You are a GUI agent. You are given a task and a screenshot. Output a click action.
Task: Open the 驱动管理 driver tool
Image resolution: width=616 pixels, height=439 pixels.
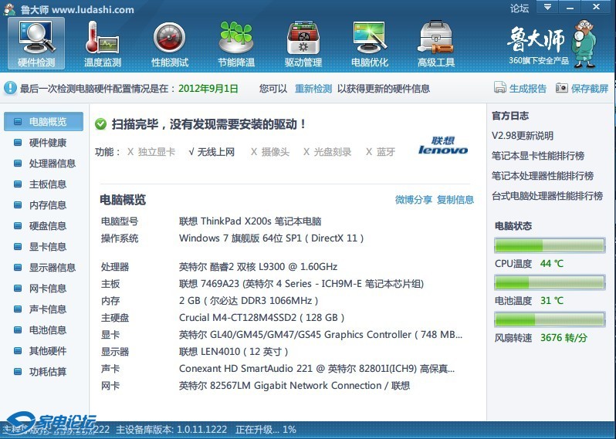(303, 43)
